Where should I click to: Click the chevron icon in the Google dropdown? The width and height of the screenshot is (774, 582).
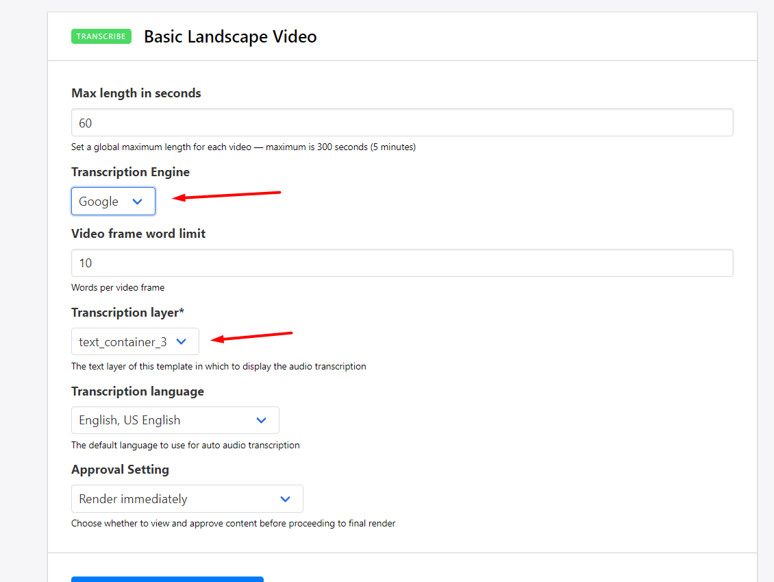tap(137, 202)
